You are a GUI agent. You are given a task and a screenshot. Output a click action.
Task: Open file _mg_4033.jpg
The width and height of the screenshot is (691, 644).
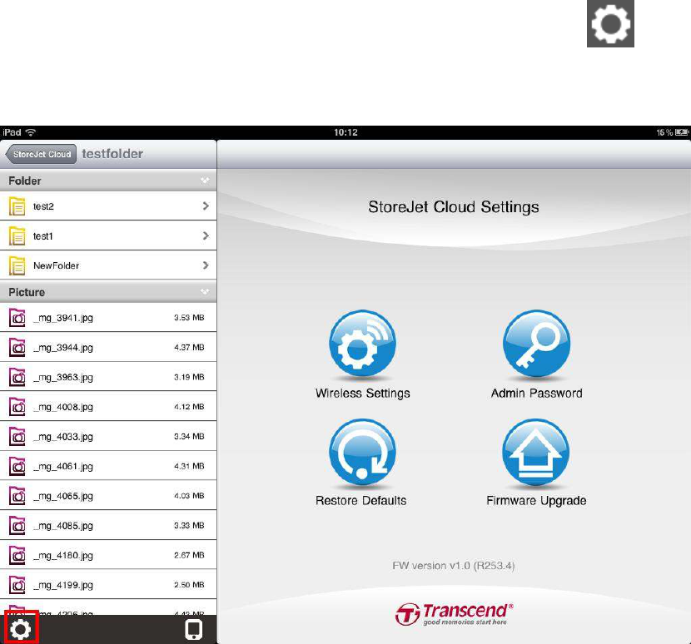pyautogui.click(x=108, y=437)
